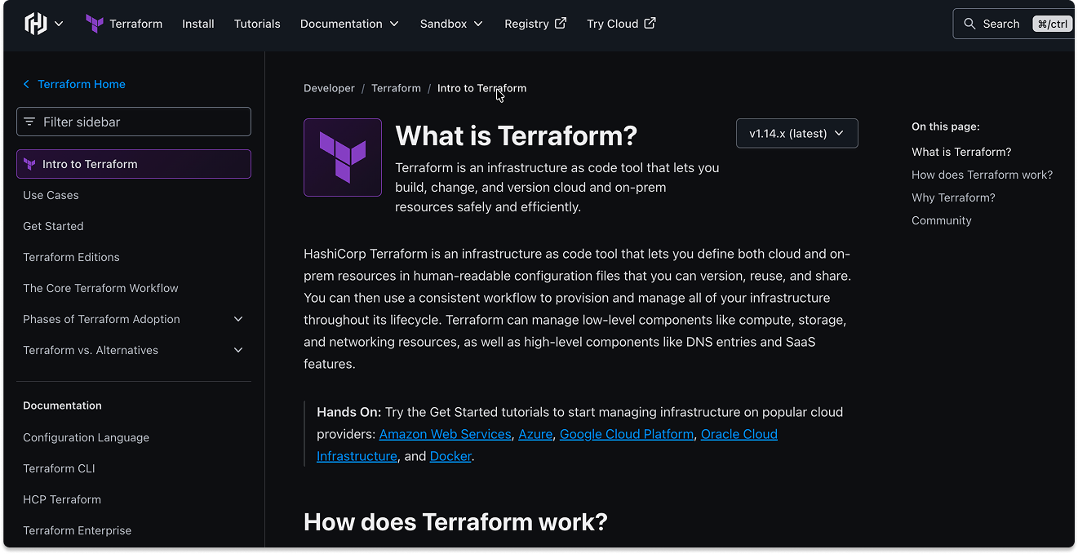Expand Phases of Terraform Adoption chevron
The width and height of the screenshot is (1078, 554).
coord(238,319)
